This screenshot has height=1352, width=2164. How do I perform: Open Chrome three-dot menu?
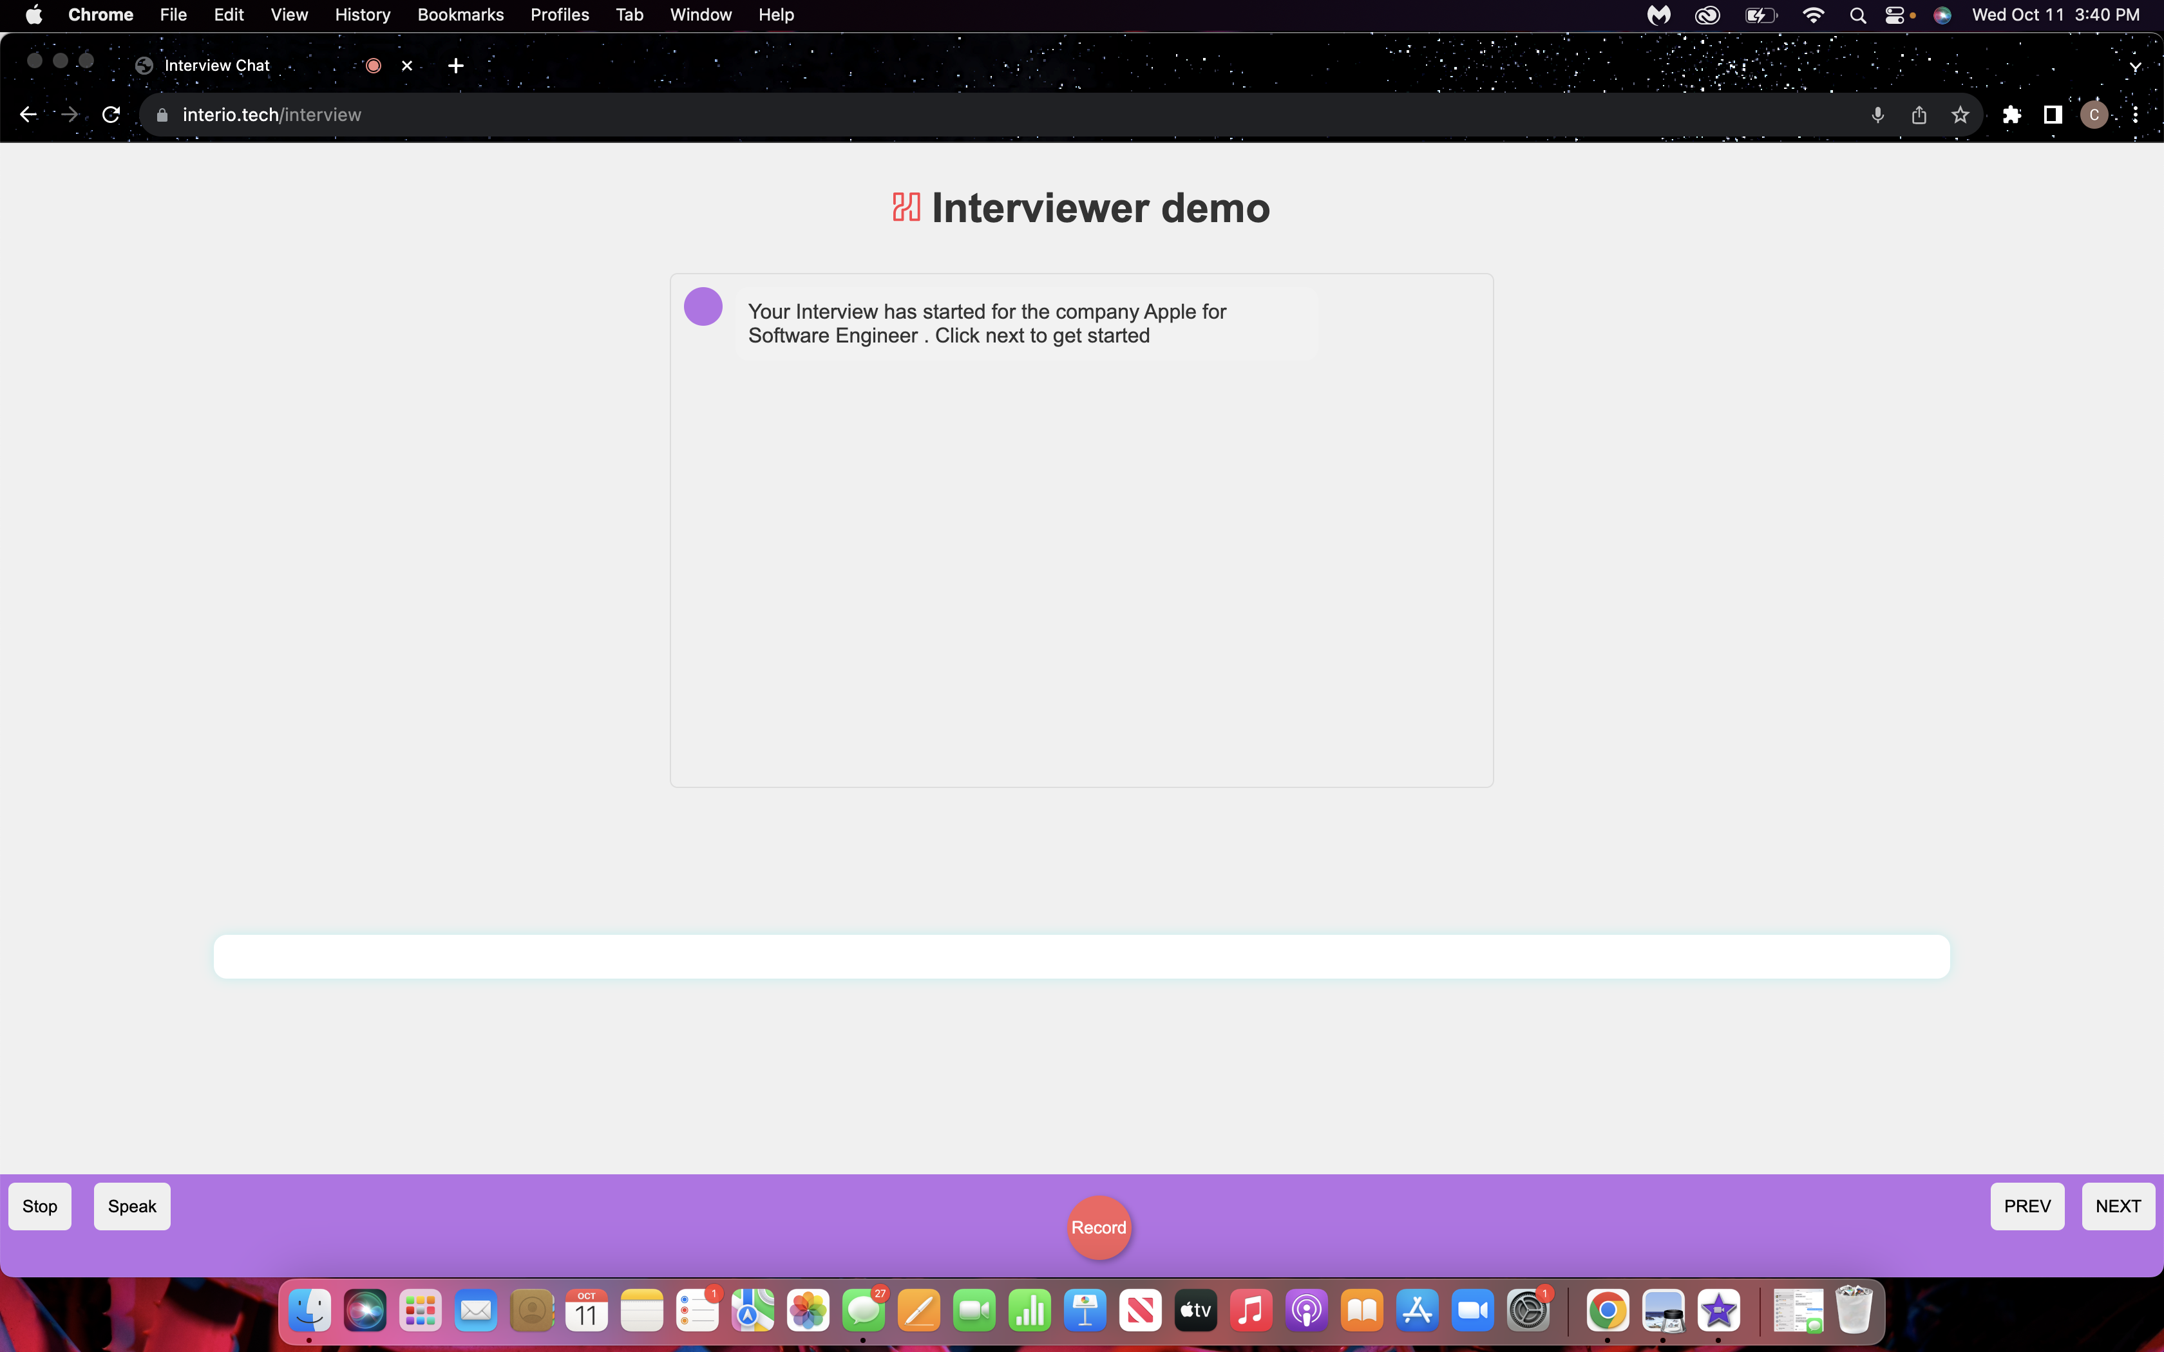[2136, 115]
